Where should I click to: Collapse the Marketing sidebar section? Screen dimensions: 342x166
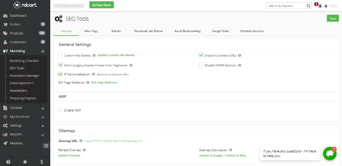click(x=43, y=51)
